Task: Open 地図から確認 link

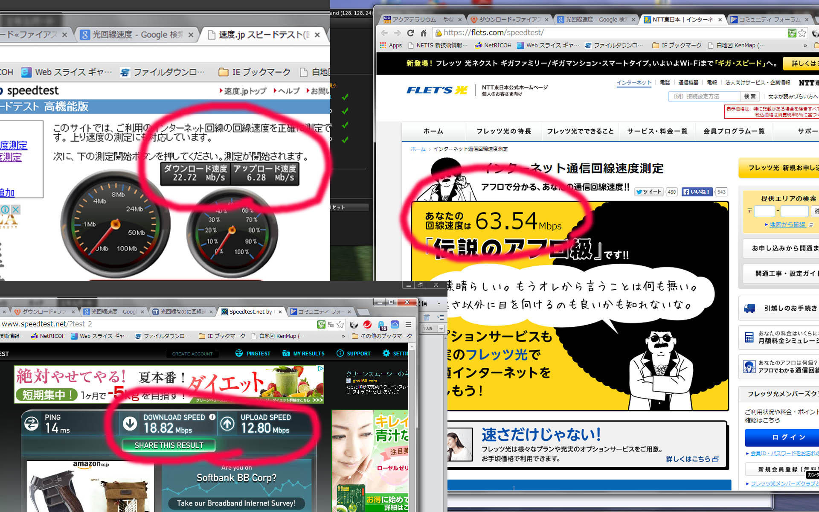Action: [x=787, y=224]
